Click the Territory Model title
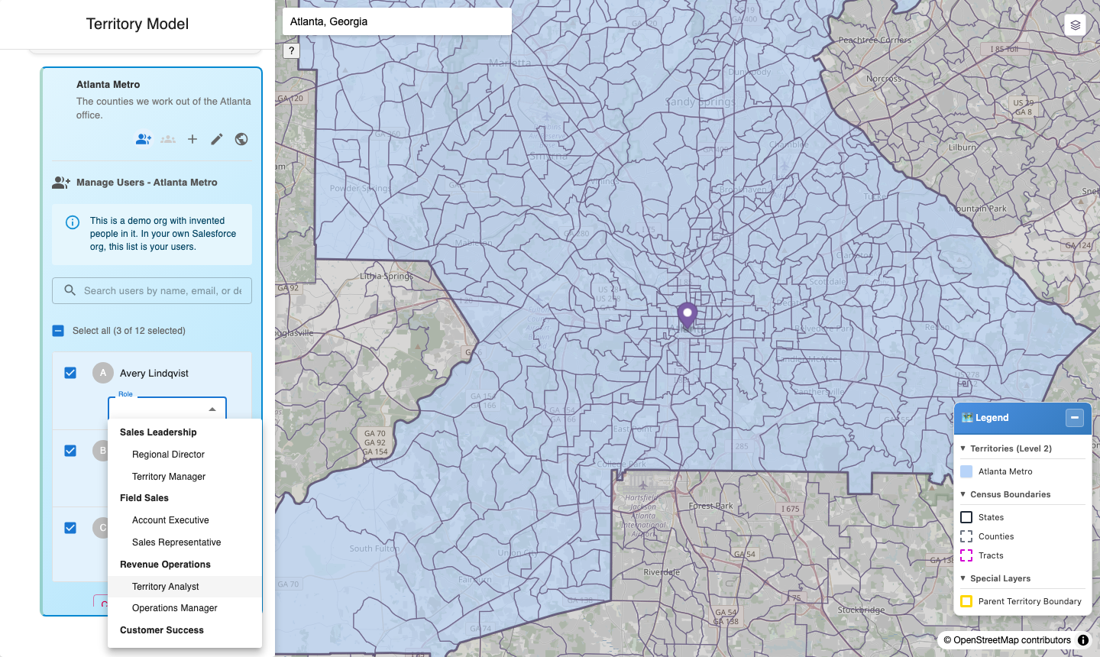 click(x=137, y=24)
